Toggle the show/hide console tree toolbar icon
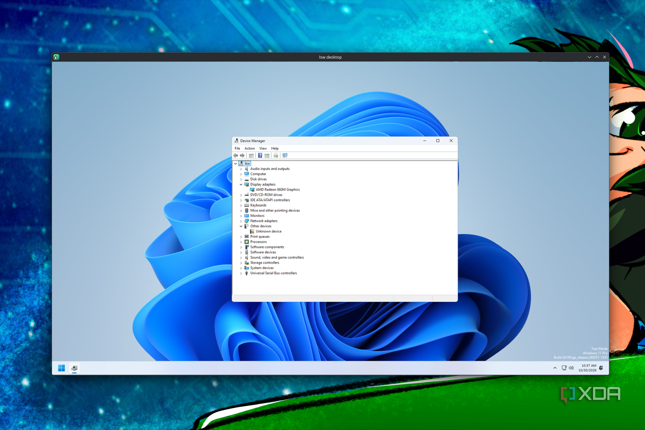645x430 pixels. click(251, 156)
